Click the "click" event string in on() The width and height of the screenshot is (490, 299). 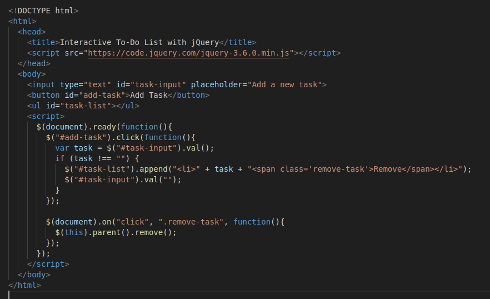pos(132,222)
